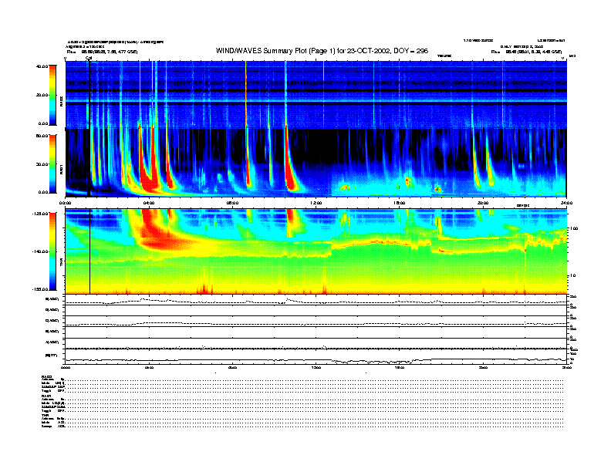Click 04:00 label under the RAD1 spectrogram
The image size is (611, 472).
tap(149, 203)
